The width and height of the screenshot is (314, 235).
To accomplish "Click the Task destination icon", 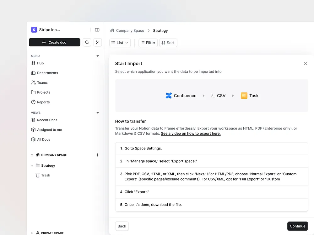I will point(244,96).
